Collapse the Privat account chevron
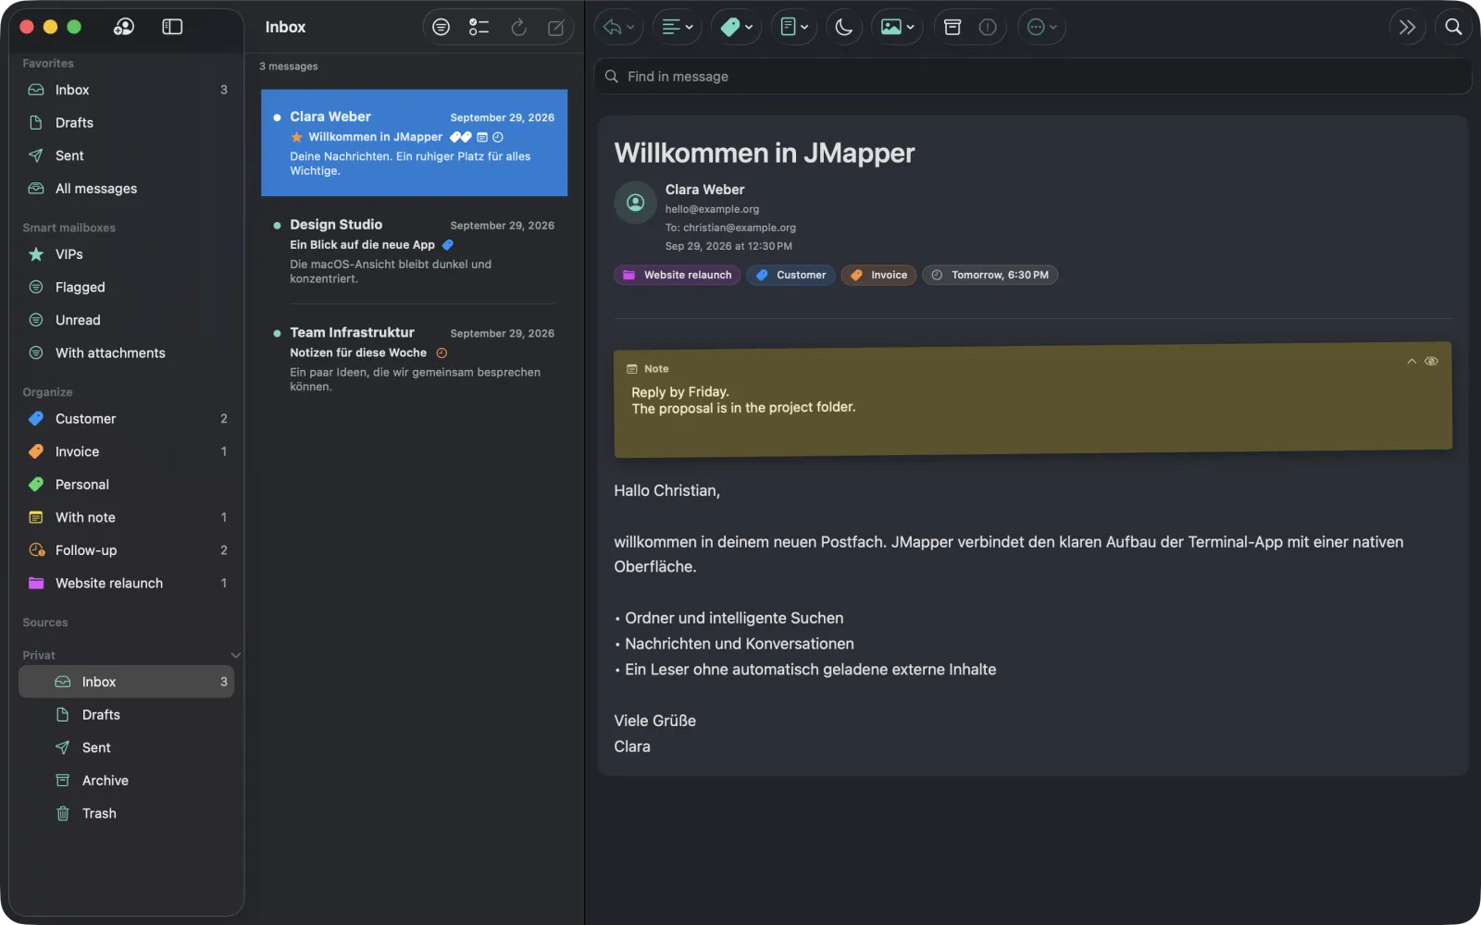The width and height of the screenshot is (1481, 925). click(x=235, y=655)
